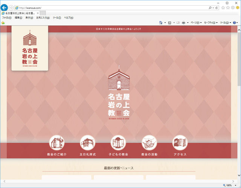This screenshot has width=241, height=188.
Task: Click the browser back arrow button
Action: point(5,8)
